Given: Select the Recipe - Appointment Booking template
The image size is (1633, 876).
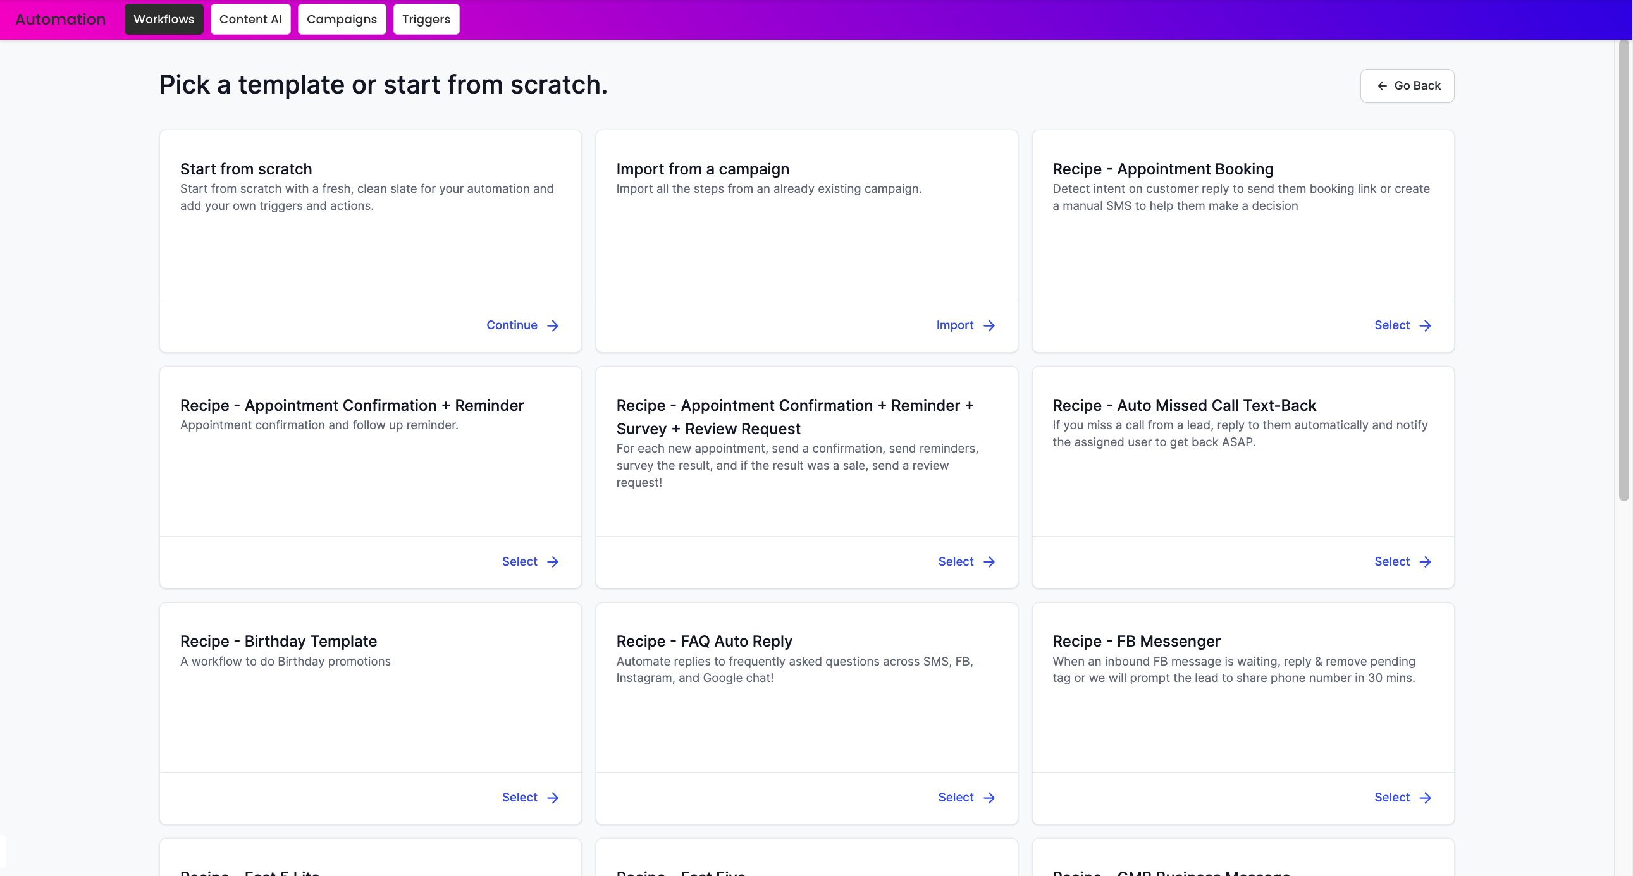Looking at the screenshot, I should coord(1391,325).
